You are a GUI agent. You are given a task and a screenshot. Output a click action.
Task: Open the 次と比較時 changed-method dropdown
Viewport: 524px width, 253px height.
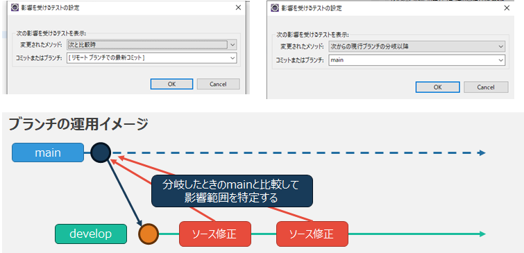coord(152,44)
